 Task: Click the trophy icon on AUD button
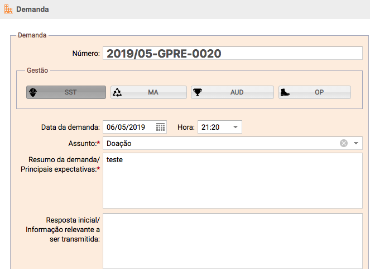click(198, 92)
